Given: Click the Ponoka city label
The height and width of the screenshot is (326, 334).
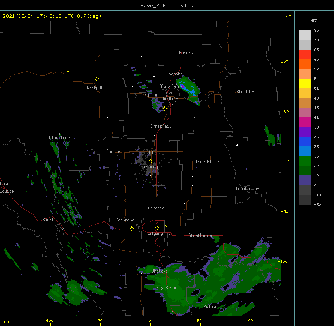Looking at the screenshot, I should pyautogui.click(x=186, y=53).
